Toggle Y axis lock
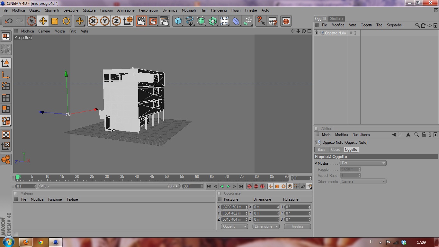 coord(105,21)
